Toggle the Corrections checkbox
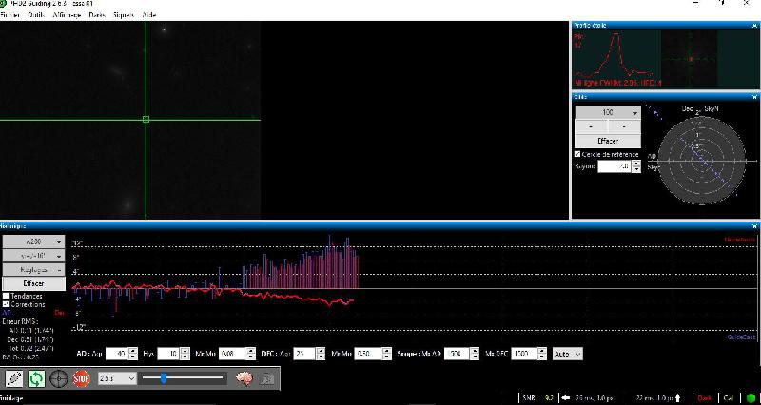This screenshot has height=405, width=761. pyautogui.click(x=6, y=304)
